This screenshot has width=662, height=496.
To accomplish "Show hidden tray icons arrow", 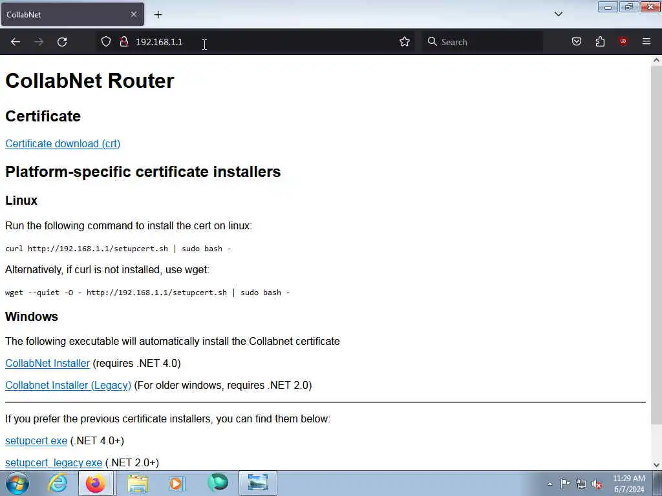I will point(550,484).
